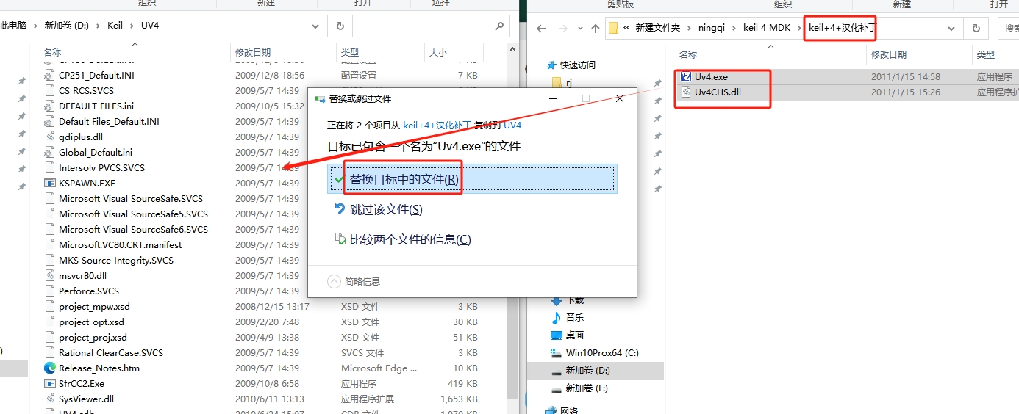Select gdiplus.dll file icon
Screen dimensions: 1019x414
[x=49, y=137]
